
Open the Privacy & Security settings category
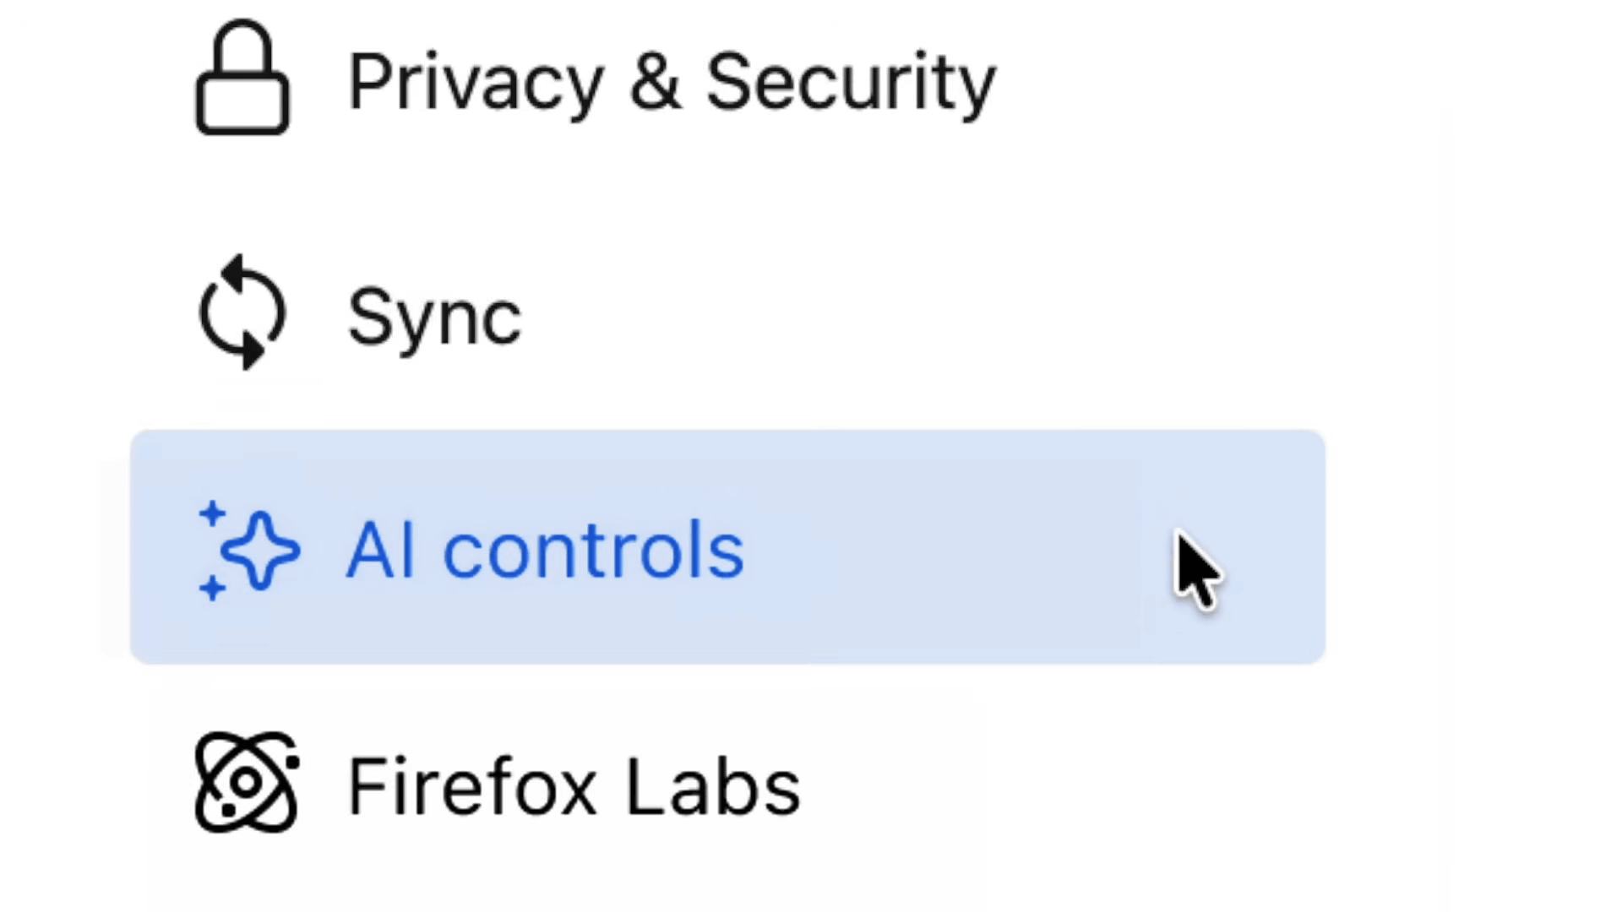671,82
